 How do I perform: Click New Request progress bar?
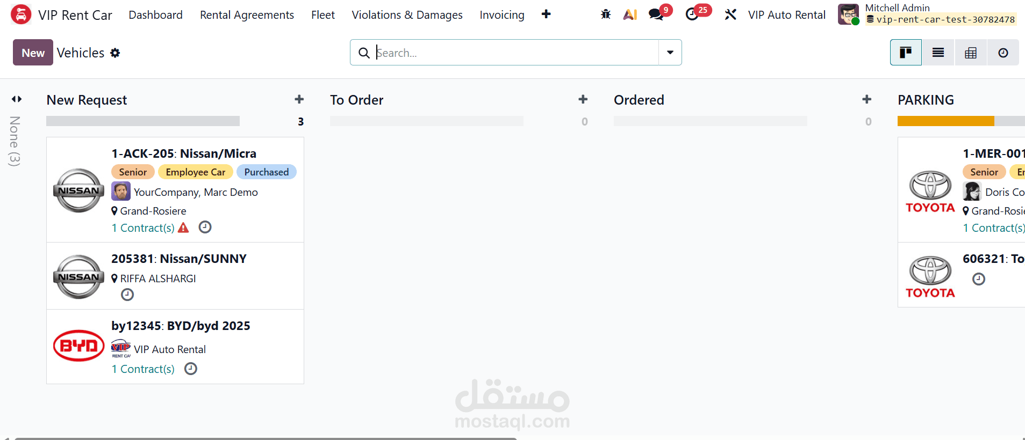coord(143,121)
